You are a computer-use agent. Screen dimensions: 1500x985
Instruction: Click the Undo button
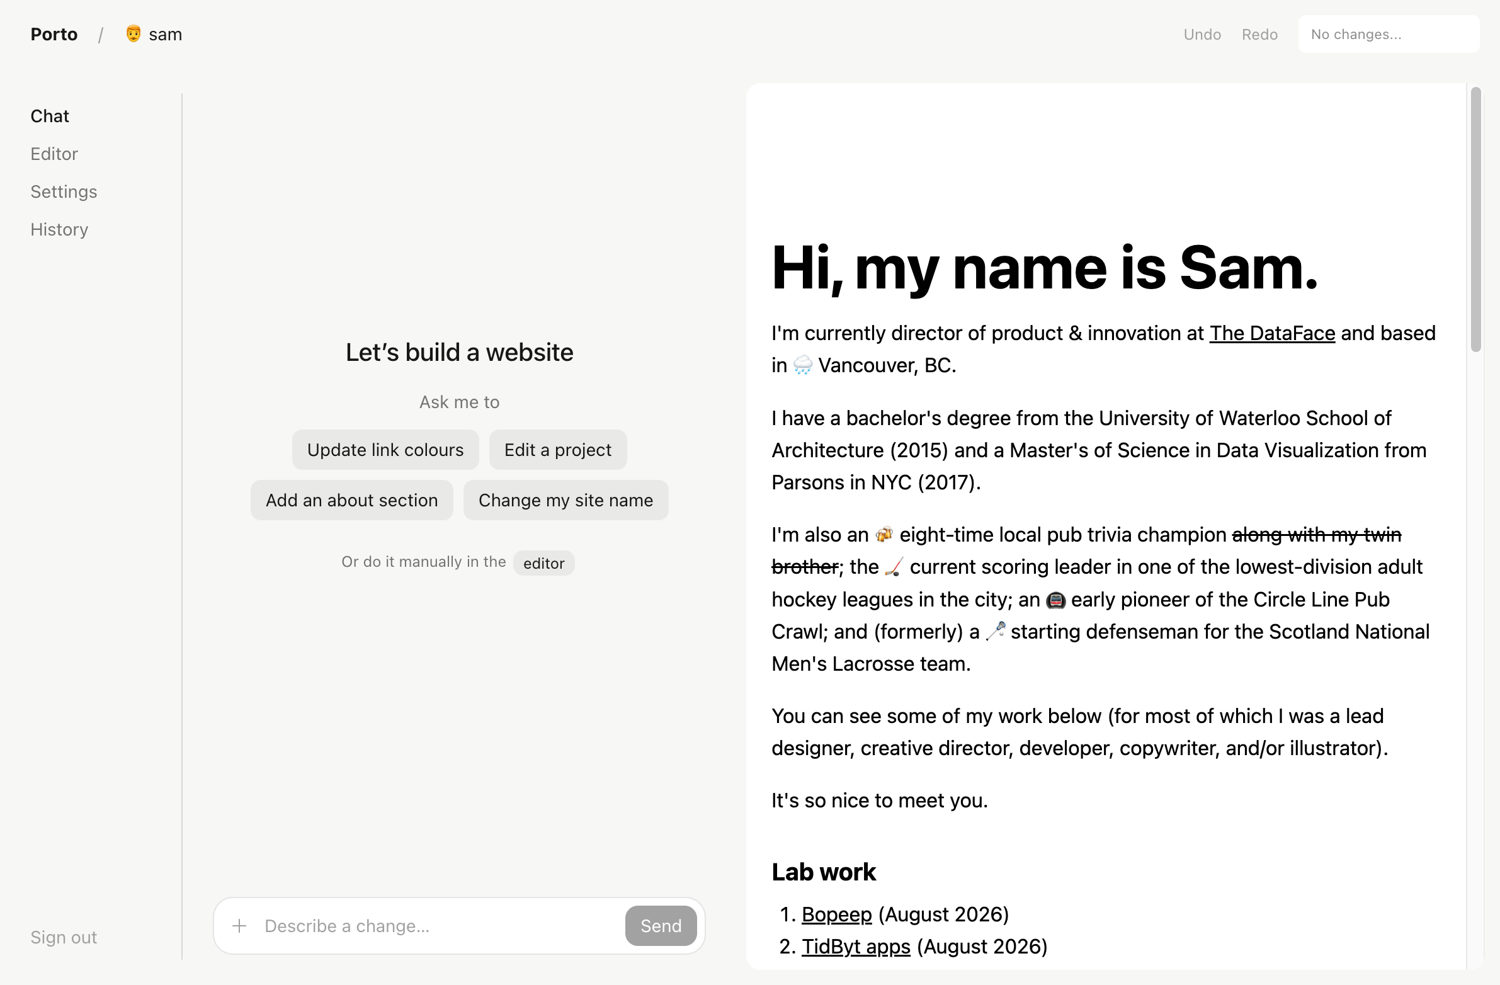click(x=1202, y=34)
